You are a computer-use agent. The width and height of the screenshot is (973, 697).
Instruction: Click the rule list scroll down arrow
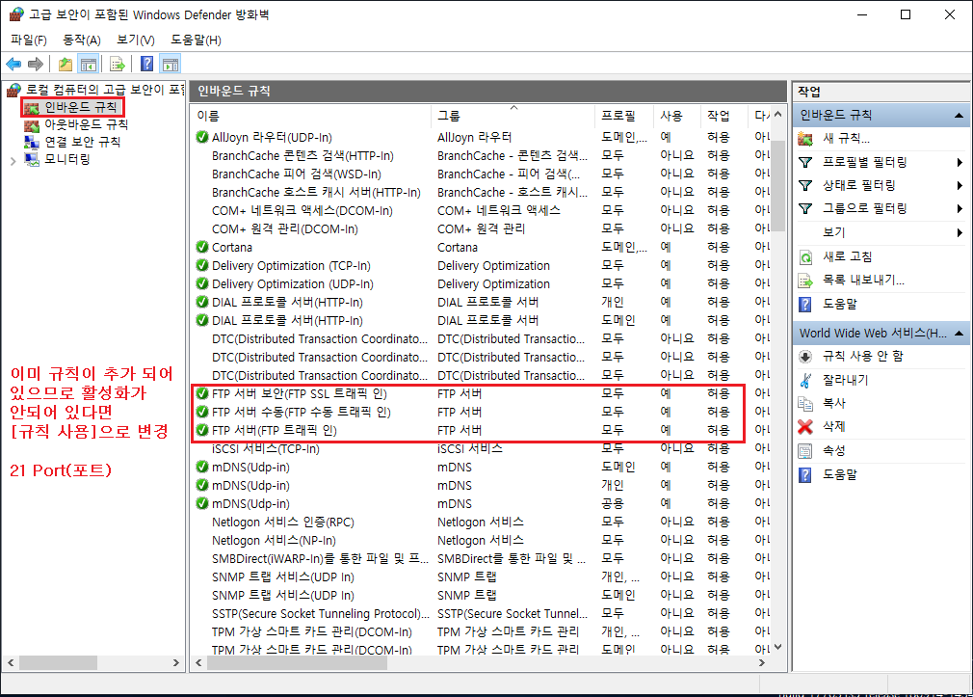click(x=778, y=647)
